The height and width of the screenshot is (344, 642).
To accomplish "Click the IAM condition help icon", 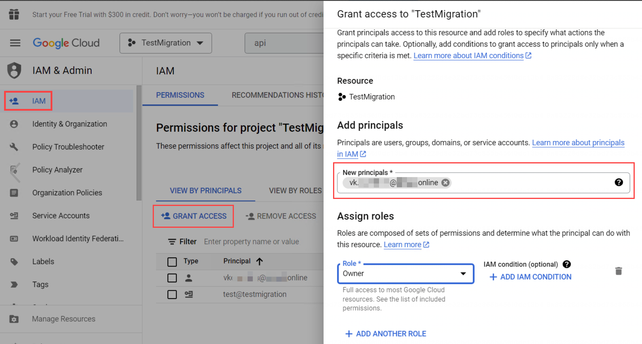I will tap(566, 264).
